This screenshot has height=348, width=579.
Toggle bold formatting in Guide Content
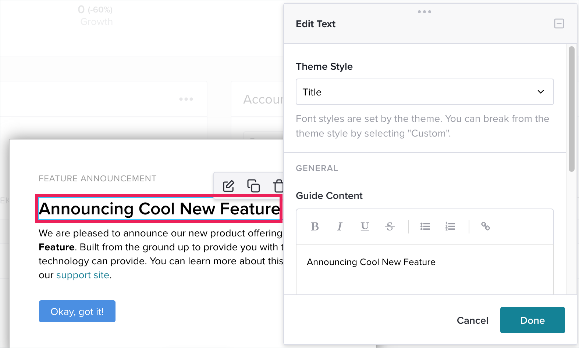click(315, 226)
